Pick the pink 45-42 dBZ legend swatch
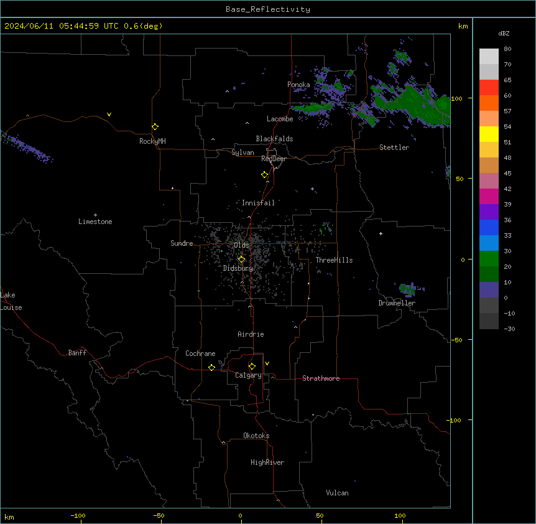Viewport: 536px width, 524px height. pos(489,181)
